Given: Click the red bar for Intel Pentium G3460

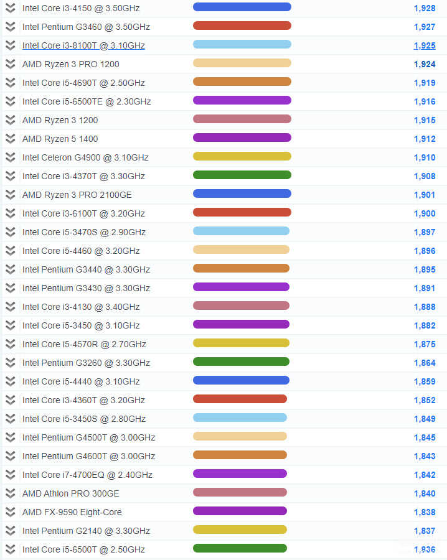Looking at the screenshot, I should click(242, 26).
